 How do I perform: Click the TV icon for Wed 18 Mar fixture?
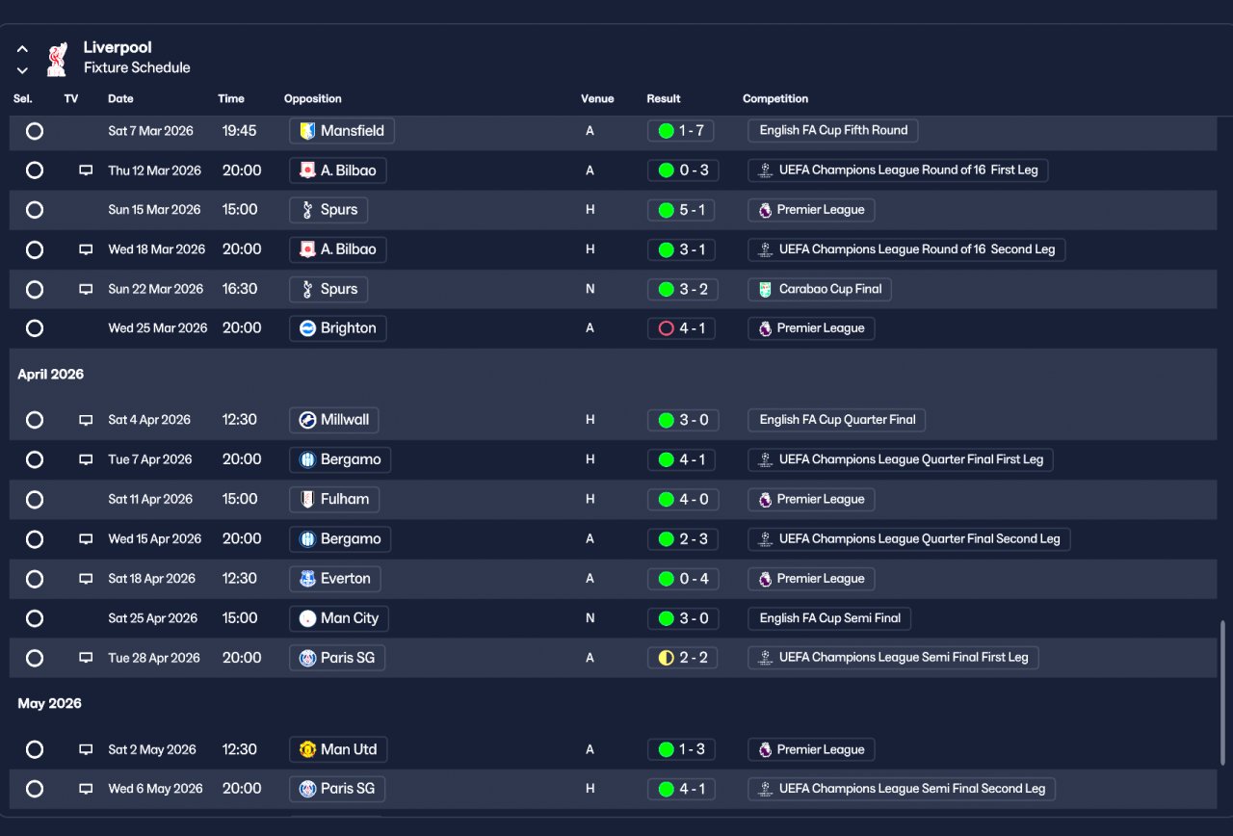click(86, 249)
